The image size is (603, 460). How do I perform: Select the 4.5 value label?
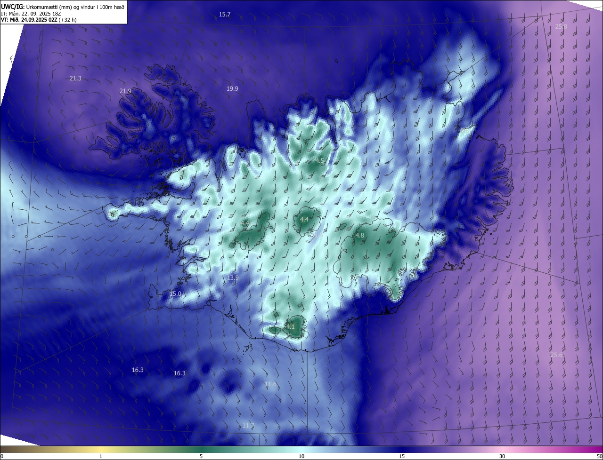coord(320,160)
